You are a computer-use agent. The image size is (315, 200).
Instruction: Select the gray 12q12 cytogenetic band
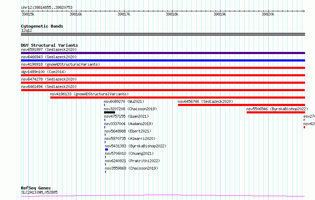point(163,34)
